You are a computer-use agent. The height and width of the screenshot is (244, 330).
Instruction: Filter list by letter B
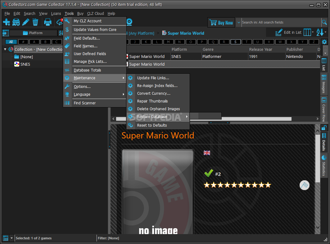45,42
